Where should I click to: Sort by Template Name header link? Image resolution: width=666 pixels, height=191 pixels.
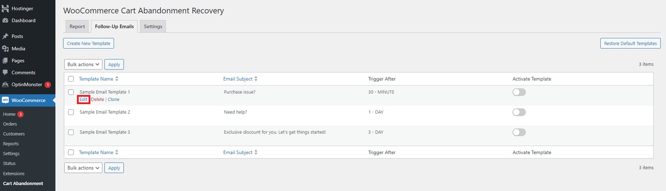(x=96, y=79)
